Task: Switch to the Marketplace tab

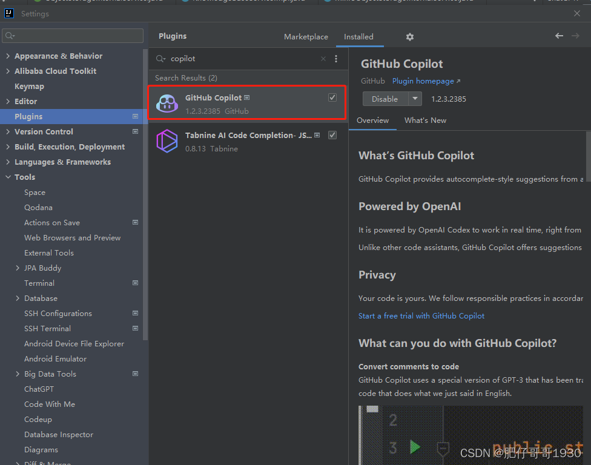Action: coord(306,37)
